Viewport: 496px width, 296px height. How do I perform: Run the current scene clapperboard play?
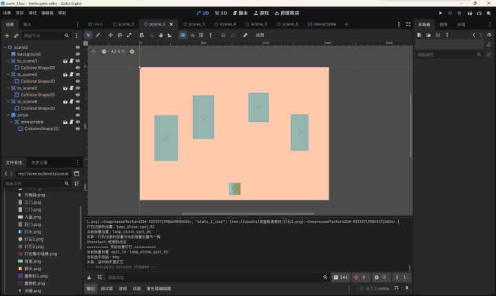point(470,13)
